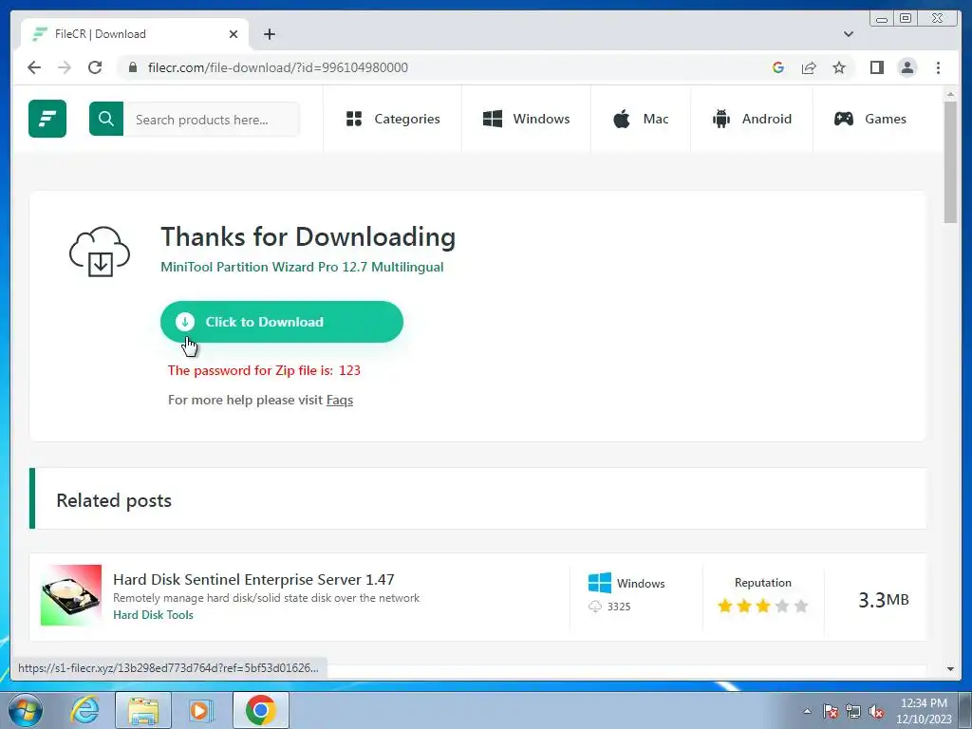The width and height of the screenshot is (972, 729).
Task: Open MiniTool Partition Wizard Pro 12.7 link
Action: (302, 267)
